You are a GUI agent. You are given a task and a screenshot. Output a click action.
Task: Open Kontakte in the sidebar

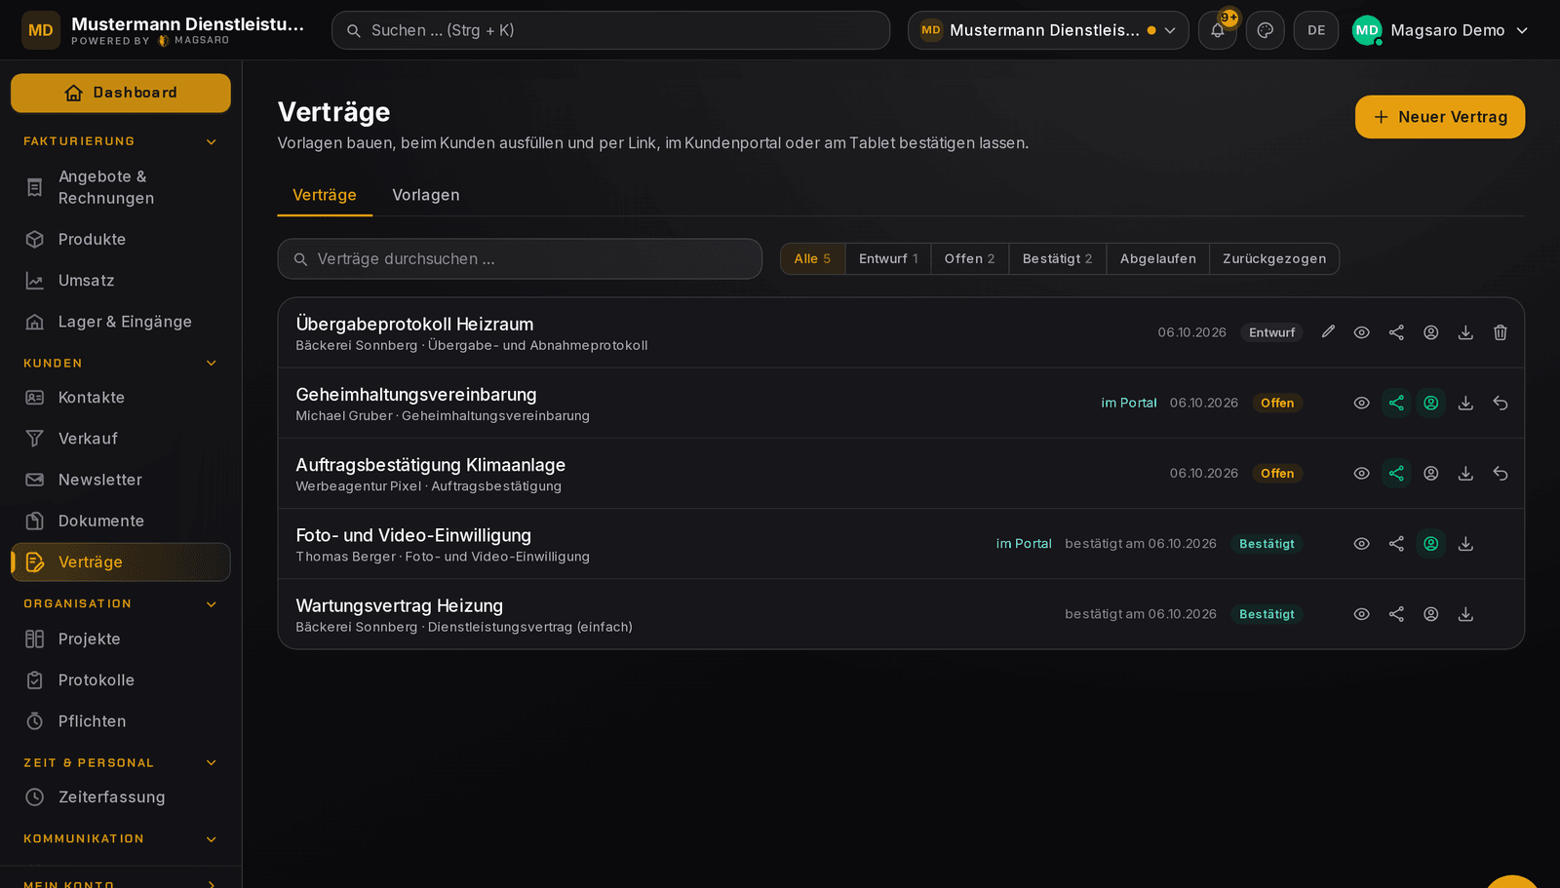(x=121, y=398)
